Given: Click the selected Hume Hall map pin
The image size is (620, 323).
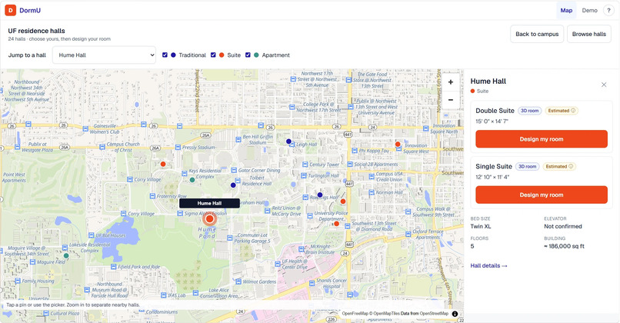Looking at the screenshot, I should [x=209, y=218].
